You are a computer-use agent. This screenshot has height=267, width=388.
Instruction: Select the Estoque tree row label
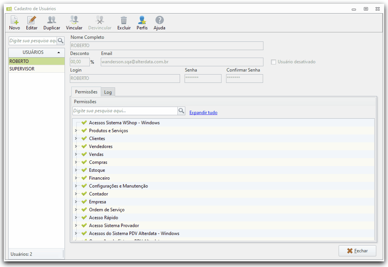coord(97,170)
